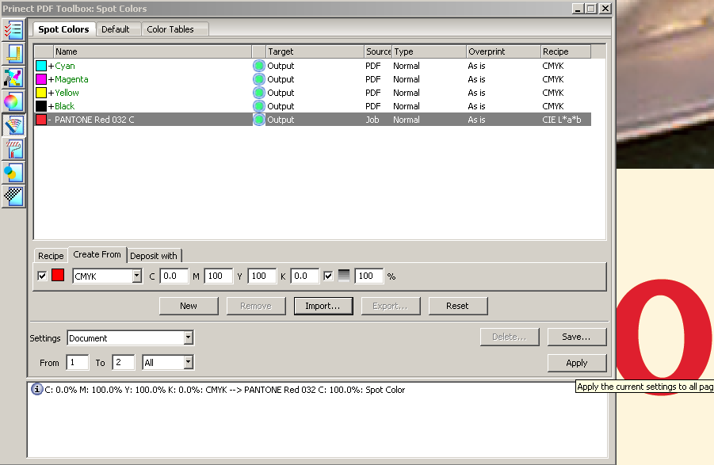Click the green Output icon for Cyan
Viewport: 714px width, 465px height.
[259, 66]
